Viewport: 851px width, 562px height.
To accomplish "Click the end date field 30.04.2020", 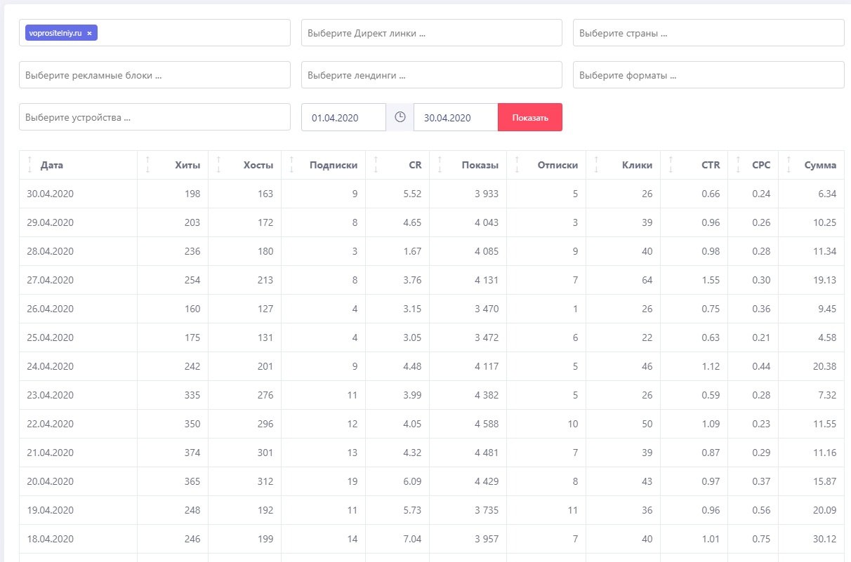I will 455,117.
